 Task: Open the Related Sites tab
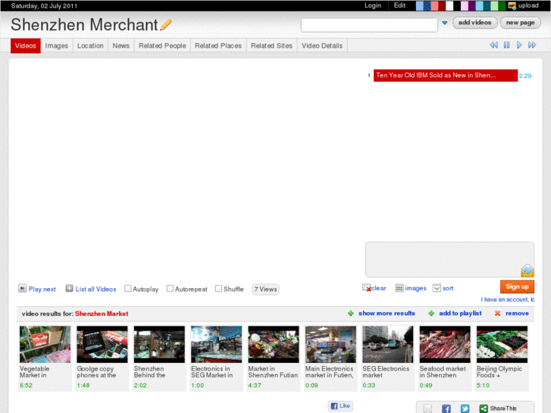[x=271, y=45]
